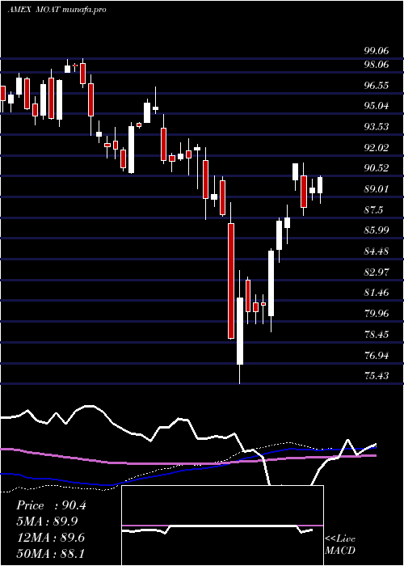Click the AMEX MOAT munafa.pro chart title
The height and width of the screenshot is (566, 404).
point(57,10)
